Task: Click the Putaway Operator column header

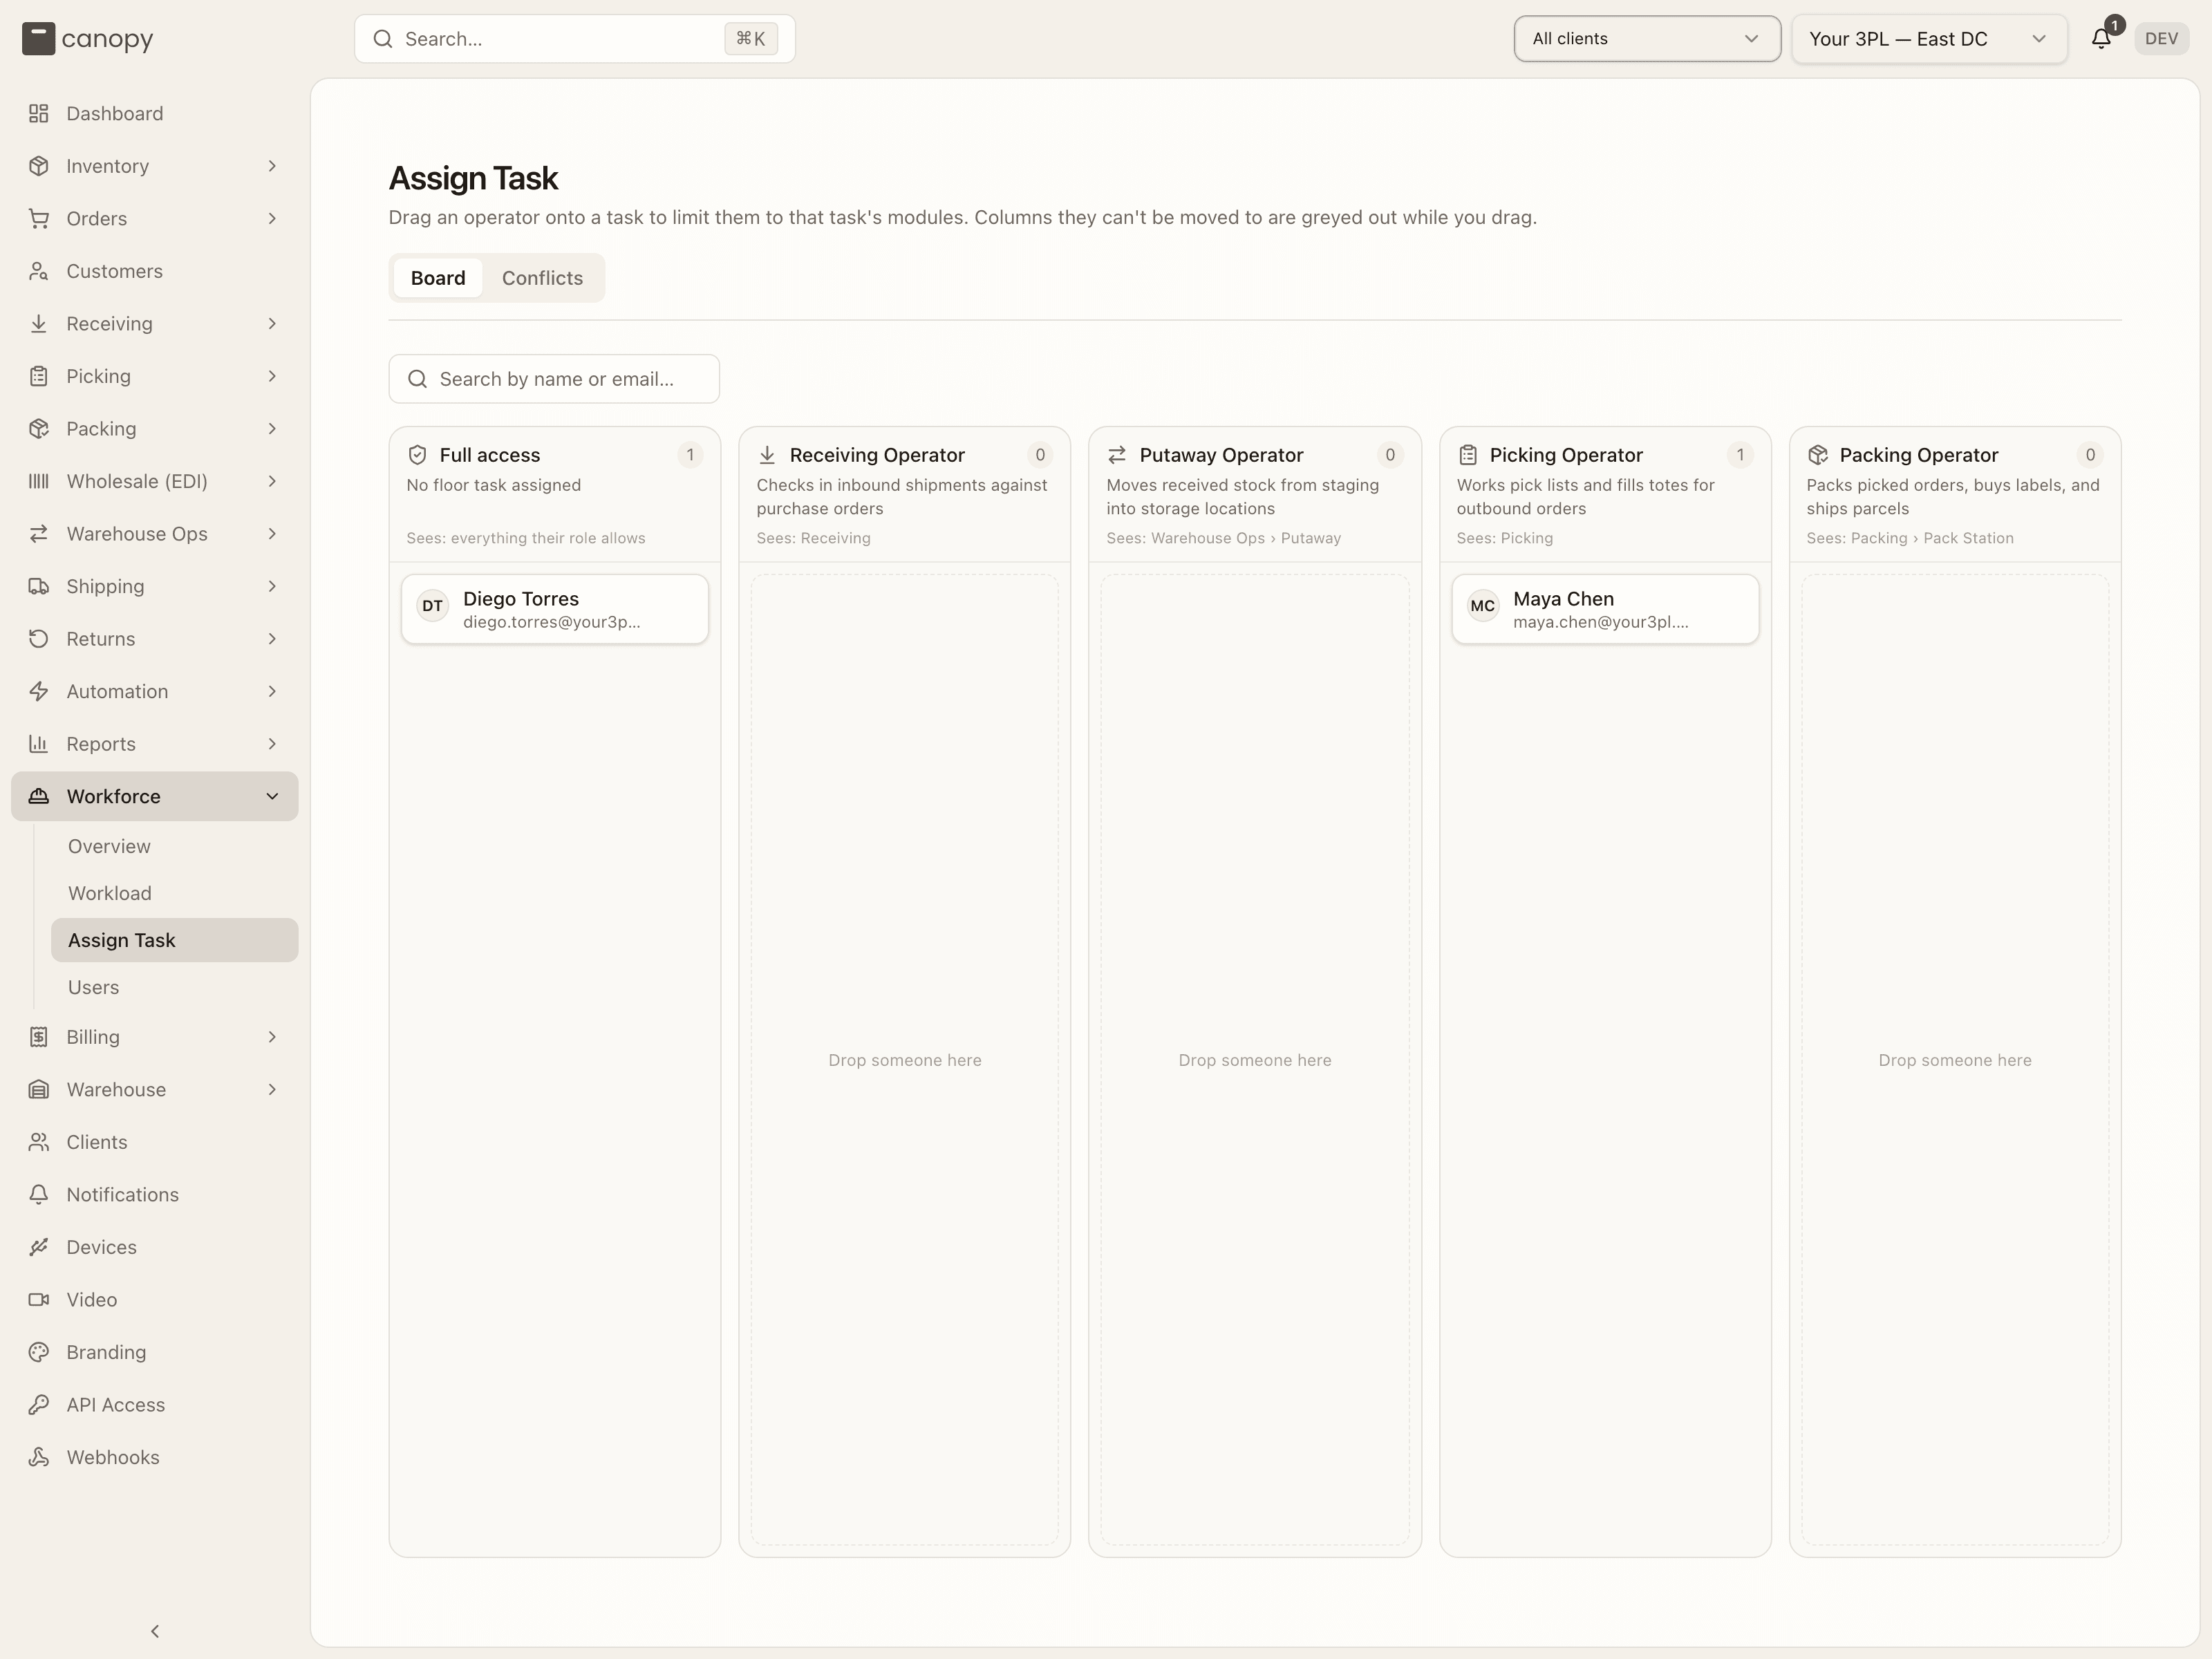Action: click(1254, 495)
